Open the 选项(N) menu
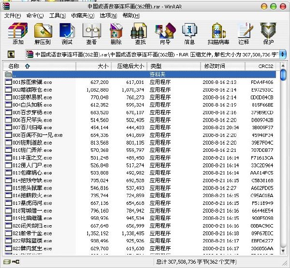Viewport: 290px width, 268px height. 108,16
